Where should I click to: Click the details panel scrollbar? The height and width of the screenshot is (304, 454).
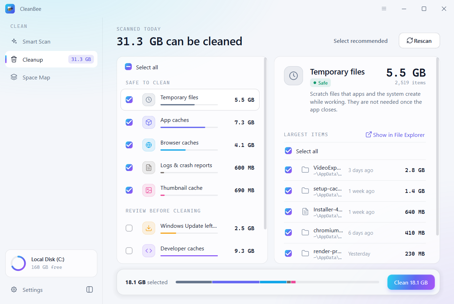point(438,147)
